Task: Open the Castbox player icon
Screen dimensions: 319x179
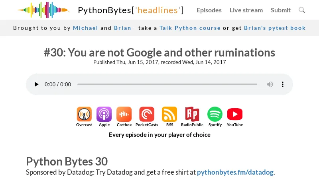Action: click(124, 115)
